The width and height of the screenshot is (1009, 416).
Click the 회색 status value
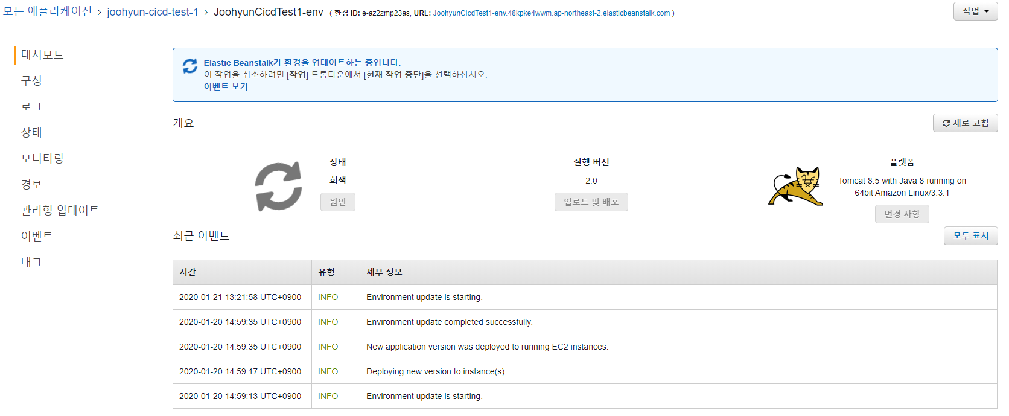click(x=338, y=181)
